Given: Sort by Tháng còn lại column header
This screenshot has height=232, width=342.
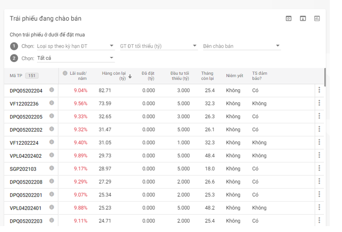Looking at the screenshot, I should coord(207,76).
